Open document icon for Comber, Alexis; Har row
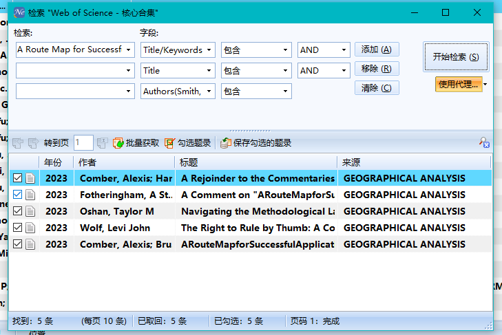 [x=30, y=178]
